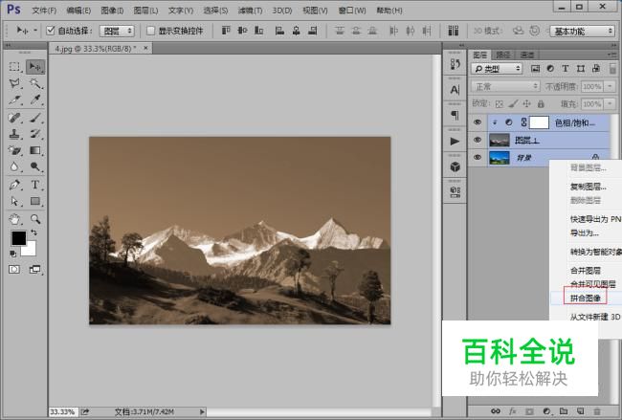Viewport: 622px width, 420px height.
Task: Toggle lock transparent pixels
Action: pos(499,104)
